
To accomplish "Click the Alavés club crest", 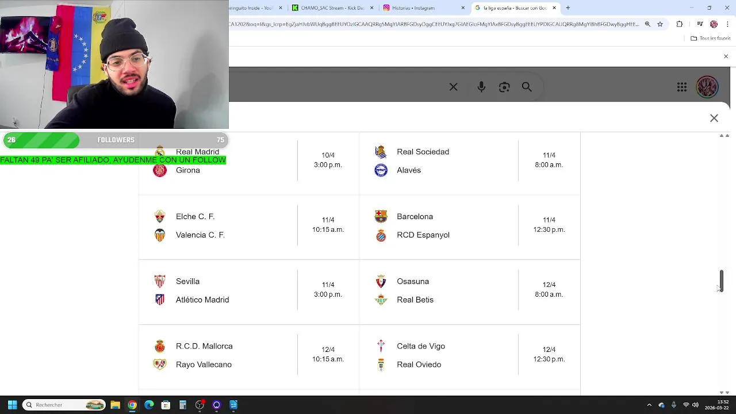I will point(381,170).
